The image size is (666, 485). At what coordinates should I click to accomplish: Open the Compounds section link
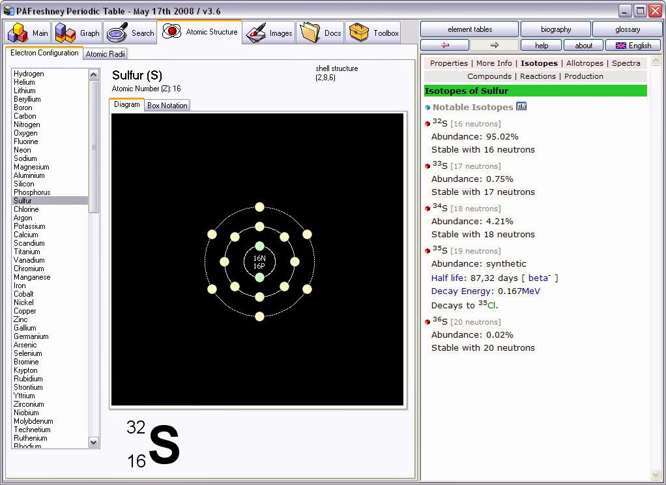pyautogui.click(x=489, y=76)
